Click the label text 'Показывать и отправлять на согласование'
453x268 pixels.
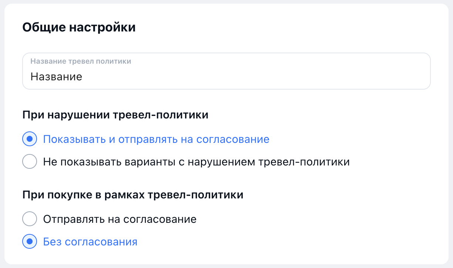coord(156,140)
